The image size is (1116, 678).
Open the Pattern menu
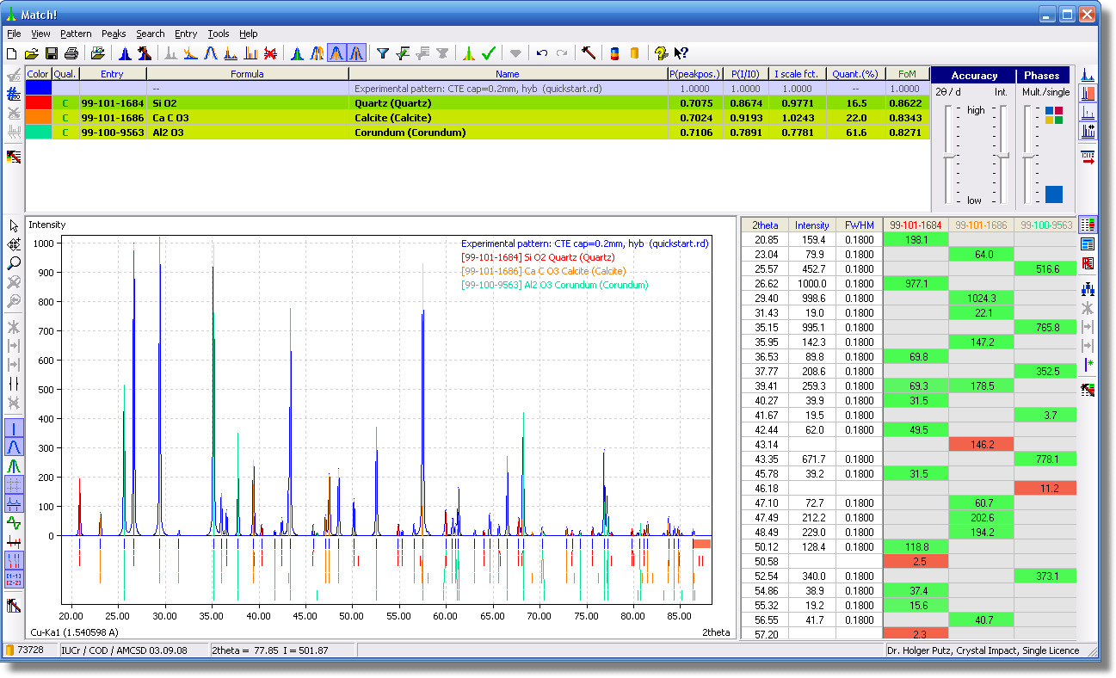pyautogui.click(x=76, y=34)
